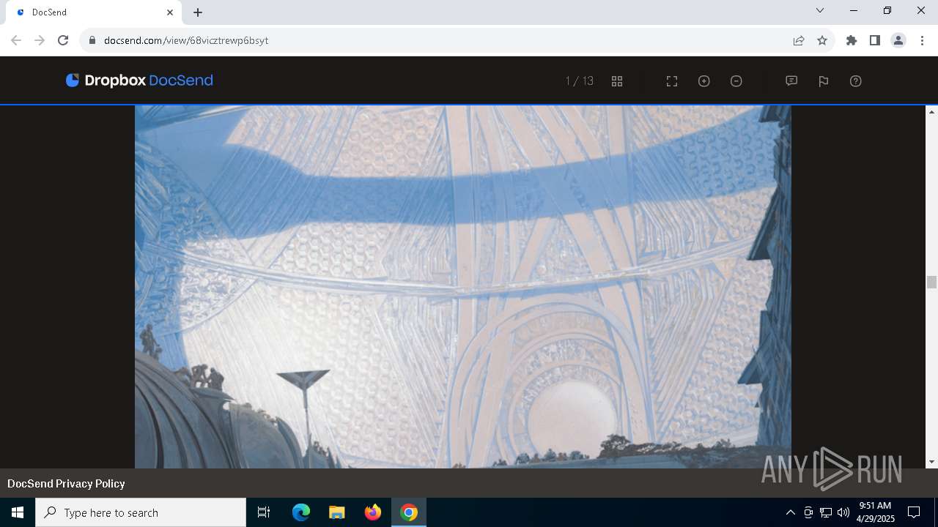Toggle Chrome side panel
Image resolution: width=938 pixels, height=527 pixels.
(x=875, y=40)
